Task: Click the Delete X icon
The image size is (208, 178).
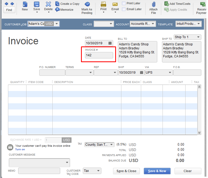Action: (x=48, y=4)
